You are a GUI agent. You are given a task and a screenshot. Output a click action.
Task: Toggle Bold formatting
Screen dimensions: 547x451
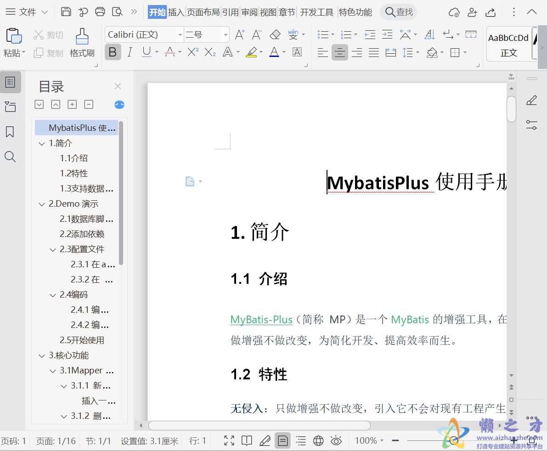coord(113,52)
